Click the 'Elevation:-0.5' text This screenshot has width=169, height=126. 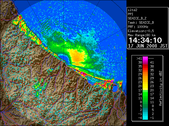coord(141,31)
